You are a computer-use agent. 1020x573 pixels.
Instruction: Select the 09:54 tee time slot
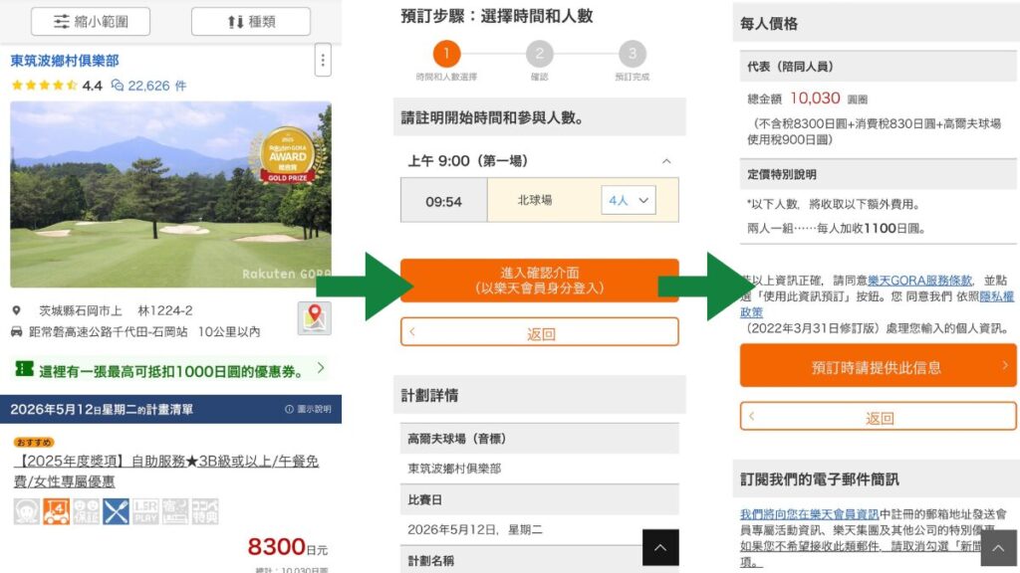(x=443, y=201)
